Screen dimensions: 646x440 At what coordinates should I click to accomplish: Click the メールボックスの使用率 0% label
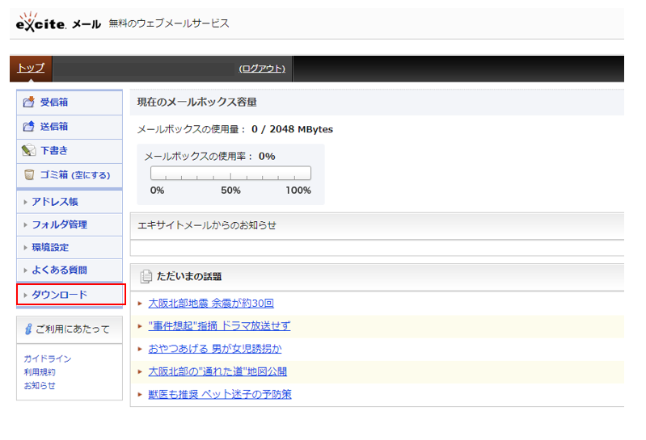[x=209, y=157]
